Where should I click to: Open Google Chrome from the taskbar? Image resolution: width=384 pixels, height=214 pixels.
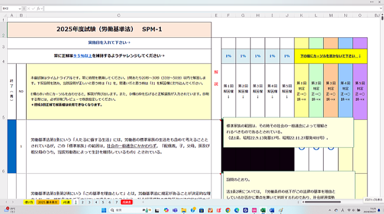tap(228, 210)
